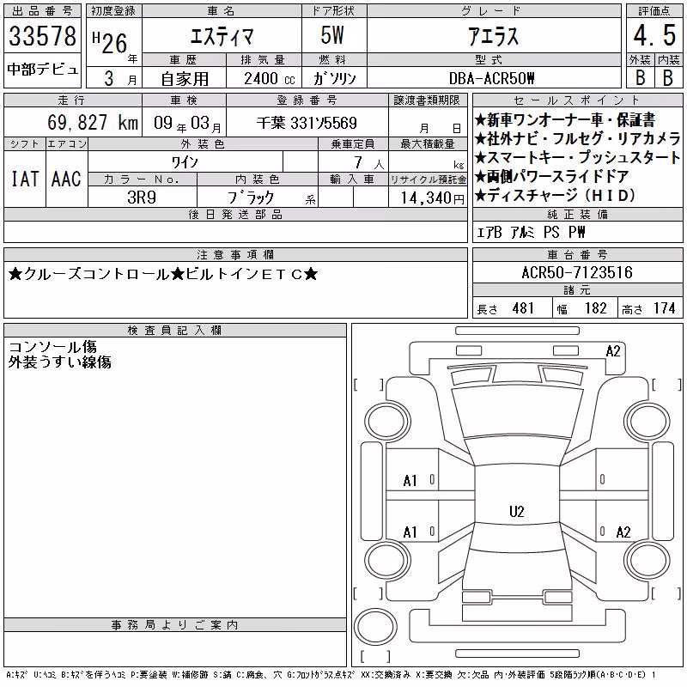Click the chassis number ACR50-7123516

(x=577, y=272)
